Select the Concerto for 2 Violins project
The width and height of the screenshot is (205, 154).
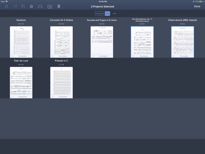(62, 42)
